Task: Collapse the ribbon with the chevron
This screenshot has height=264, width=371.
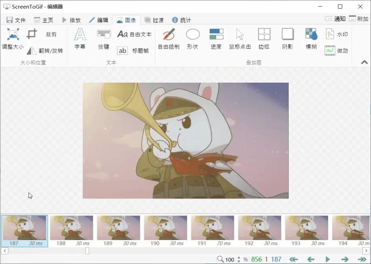Action: [x=364, y=62]
